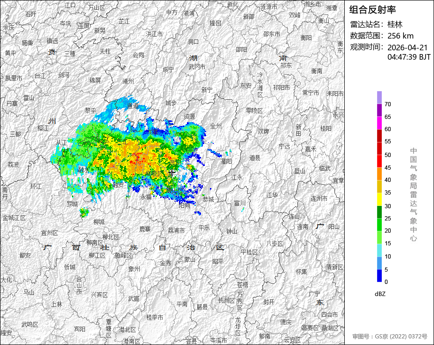Screen dimensions: 434x345
Task: Click the observation date 2026-04-21
Action: [x=407, y=47]
